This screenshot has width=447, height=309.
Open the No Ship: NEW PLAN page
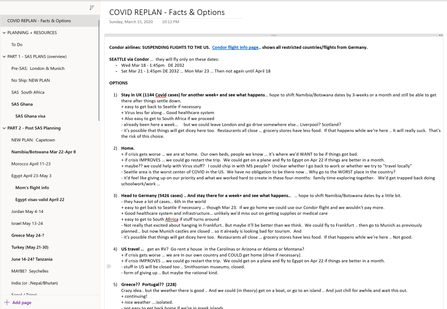[x=31, y=80]
